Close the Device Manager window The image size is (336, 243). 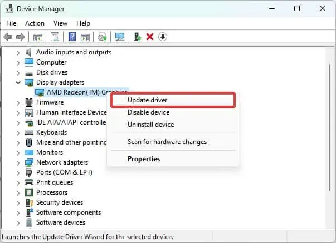pyautogui.click(x=323, y=8)
